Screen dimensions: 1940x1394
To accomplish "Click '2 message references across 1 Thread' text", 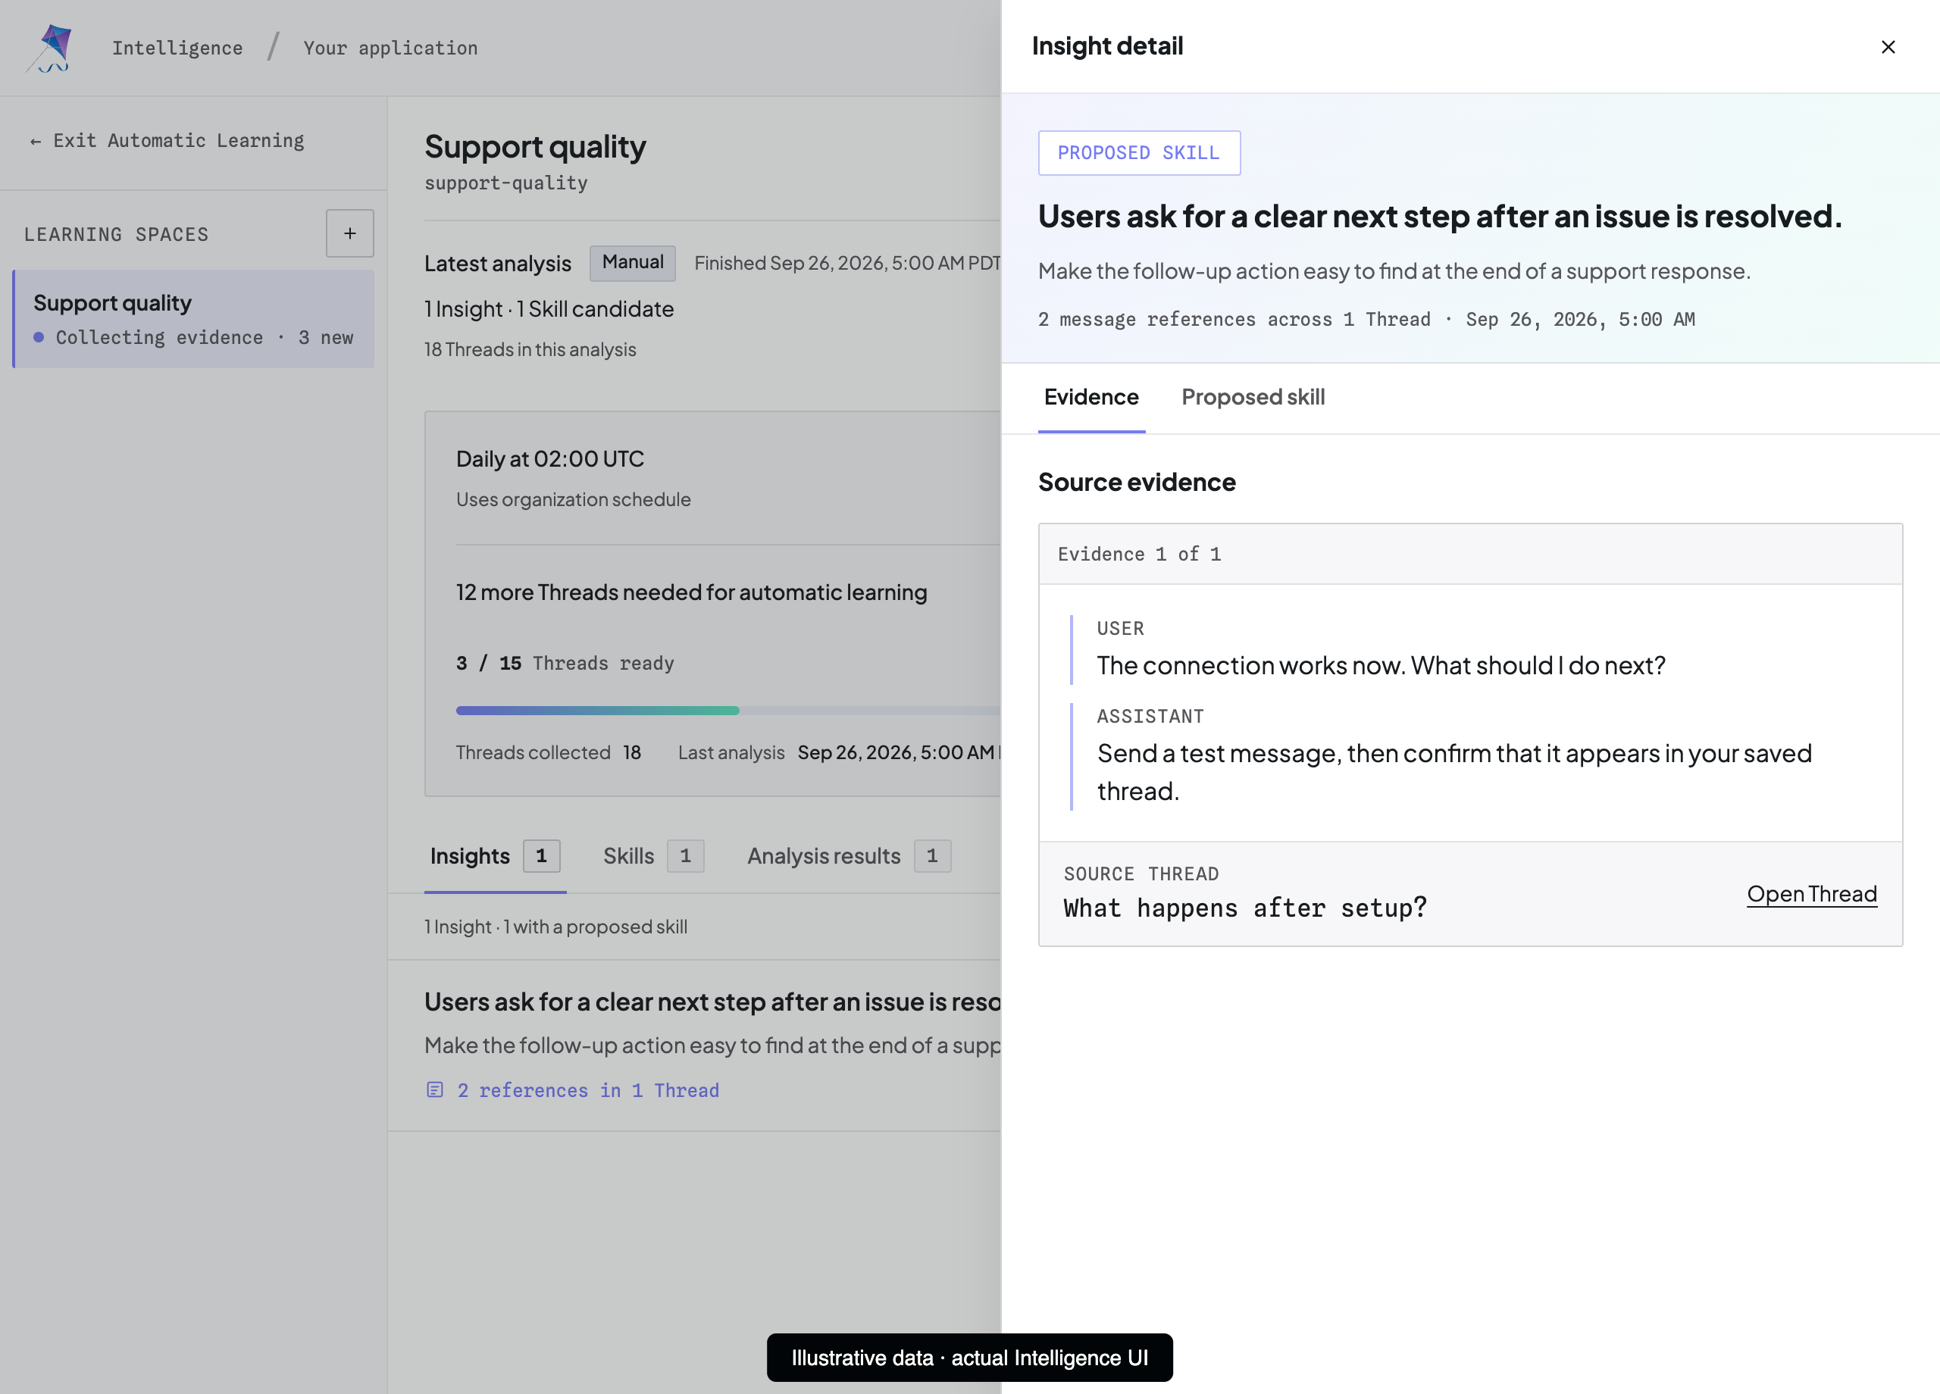I will click(1234, 320).
